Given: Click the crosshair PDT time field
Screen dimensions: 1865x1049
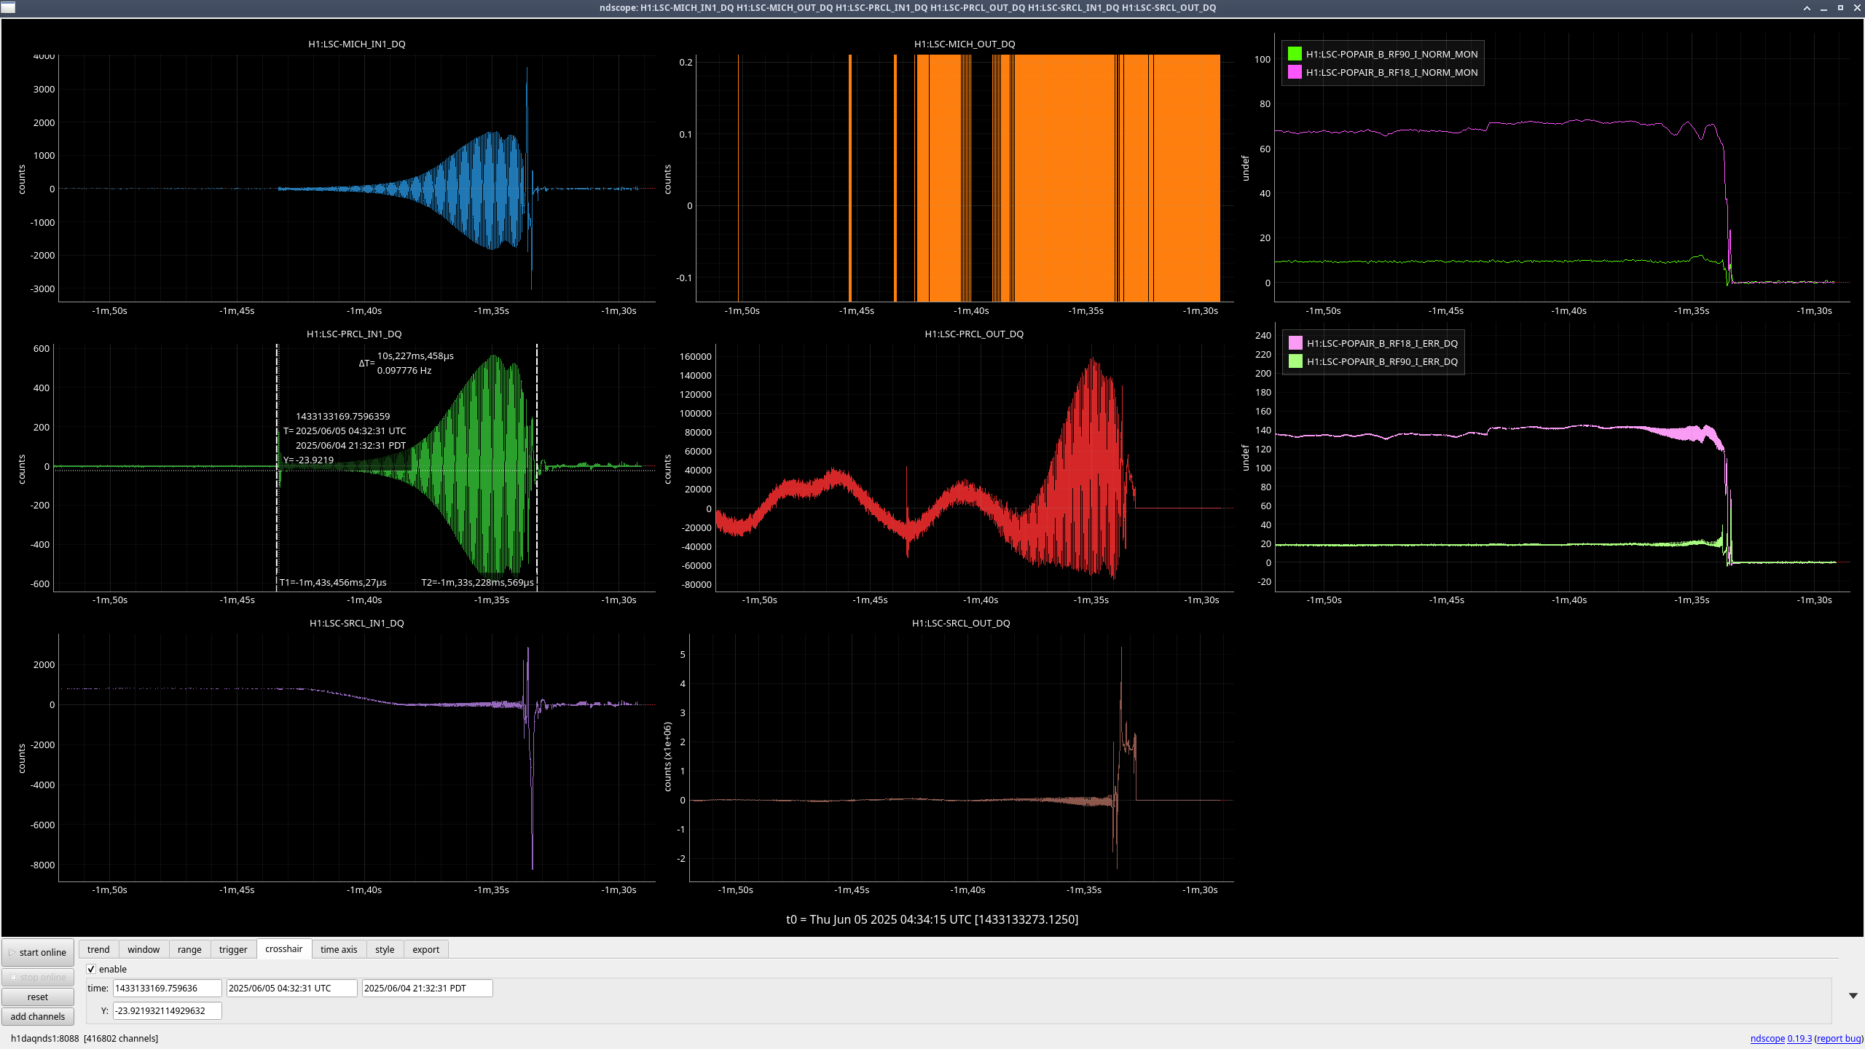Looking at the screenshot, I should [x=428, y=989].
